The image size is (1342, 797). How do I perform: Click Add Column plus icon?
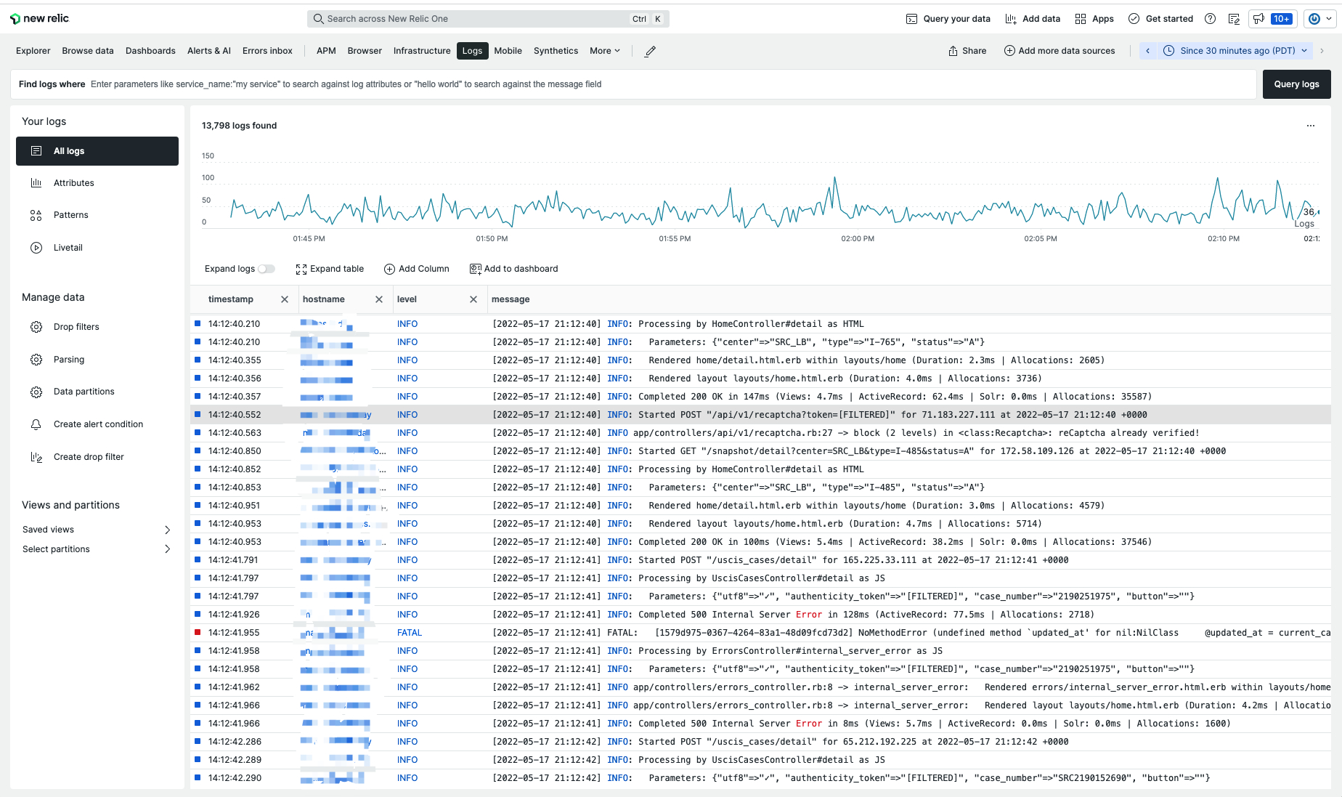[x=389, y=270]
